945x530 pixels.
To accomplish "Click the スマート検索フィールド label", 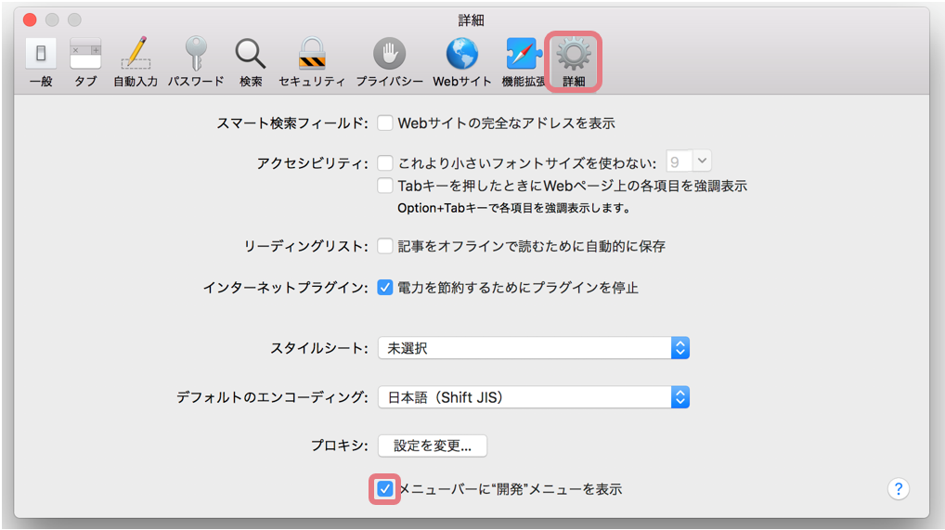I will [291, 123].
